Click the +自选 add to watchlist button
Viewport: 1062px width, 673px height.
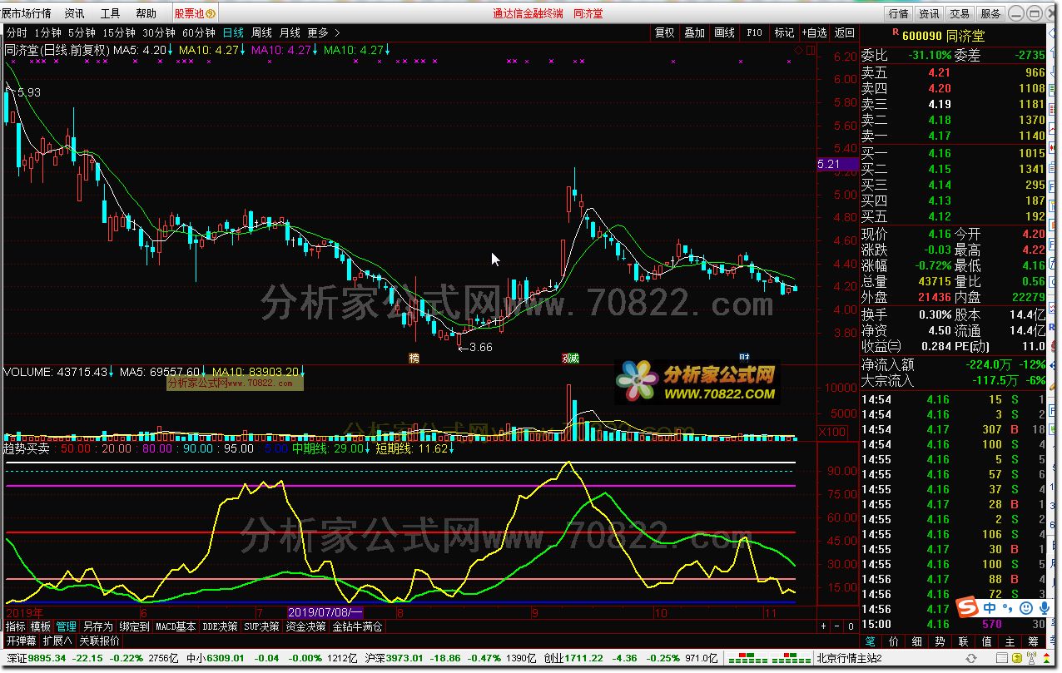pos(814,32)
